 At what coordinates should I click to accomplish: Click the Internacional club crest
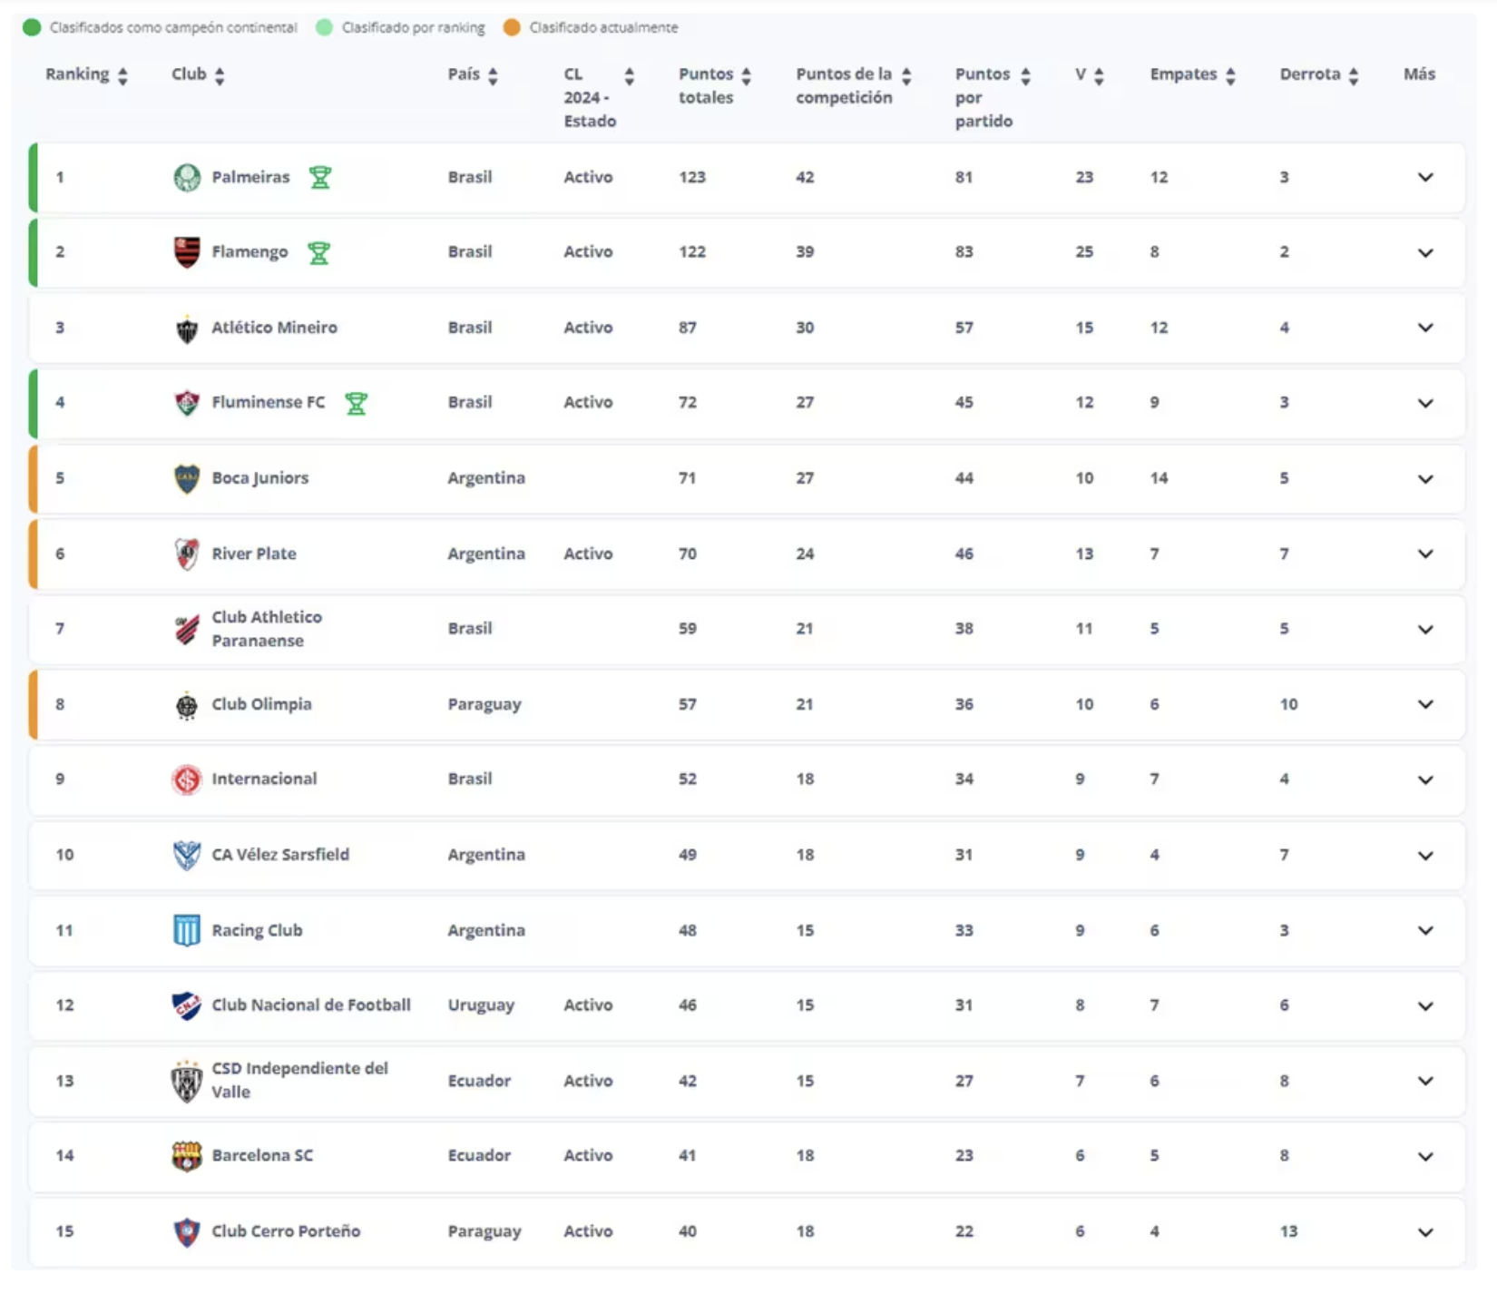(187, 779)
